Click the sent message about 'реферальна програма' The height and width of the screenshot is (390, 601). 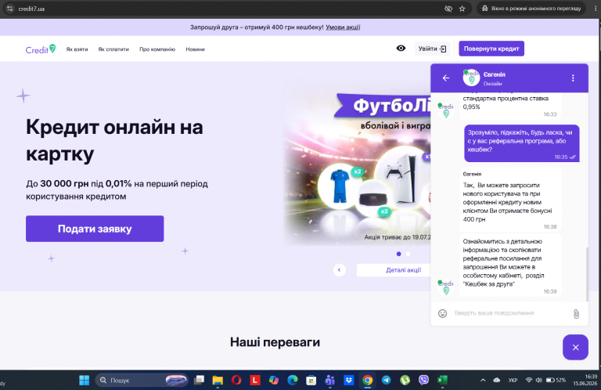pos(522,143)
